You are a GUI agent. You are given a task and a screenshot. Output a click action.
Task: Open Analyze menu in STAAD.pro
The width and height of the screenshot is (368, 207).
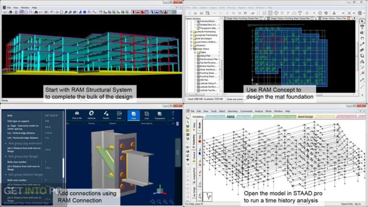click(x=259, y=111)
